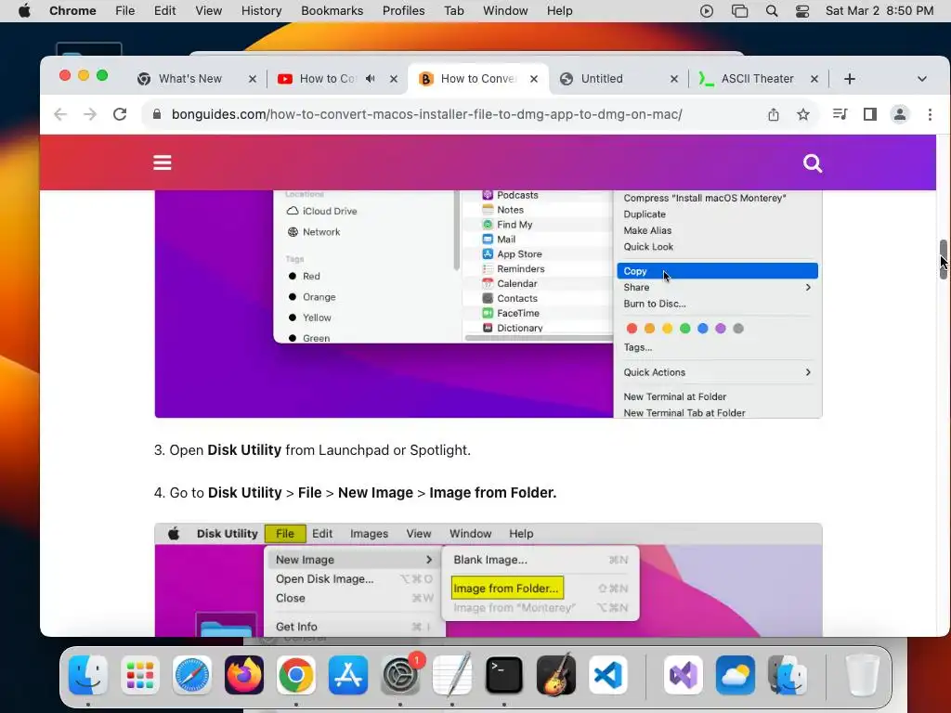
Task: Click Chrome icon in the Dock
Action: 296,675
